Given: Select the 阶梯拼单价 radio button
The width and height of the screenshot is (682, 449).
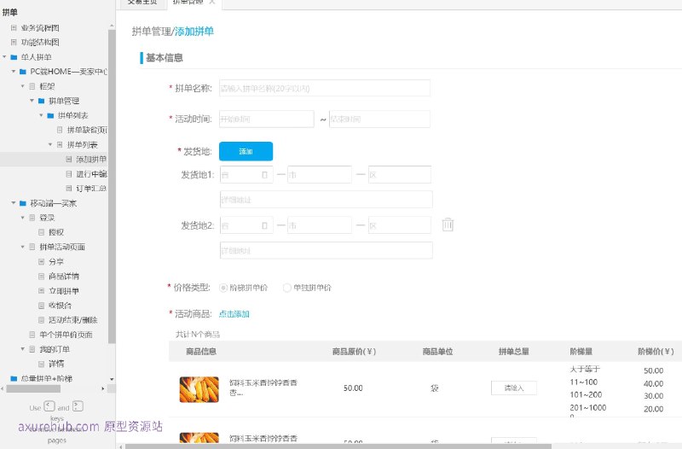Looking at the screenshot, I should pos(223,288).
